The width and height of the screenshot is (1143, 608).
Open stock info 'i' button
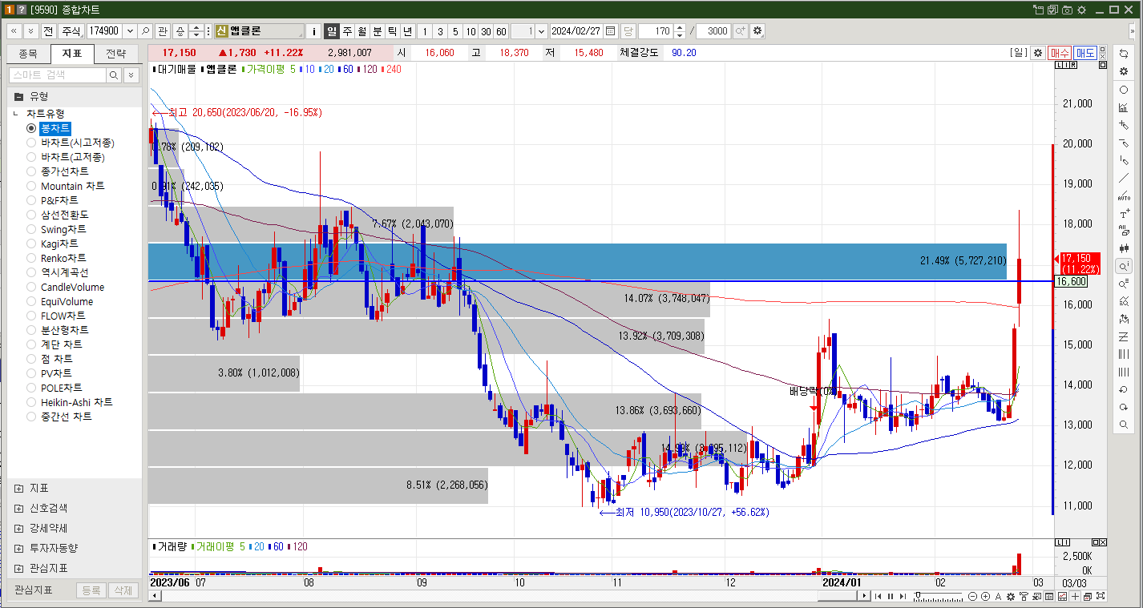coord(314,31)
